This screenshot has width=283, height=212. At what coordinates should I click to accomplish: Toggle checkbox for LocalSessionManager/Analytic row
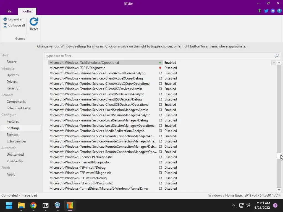(x=160, y=115)
